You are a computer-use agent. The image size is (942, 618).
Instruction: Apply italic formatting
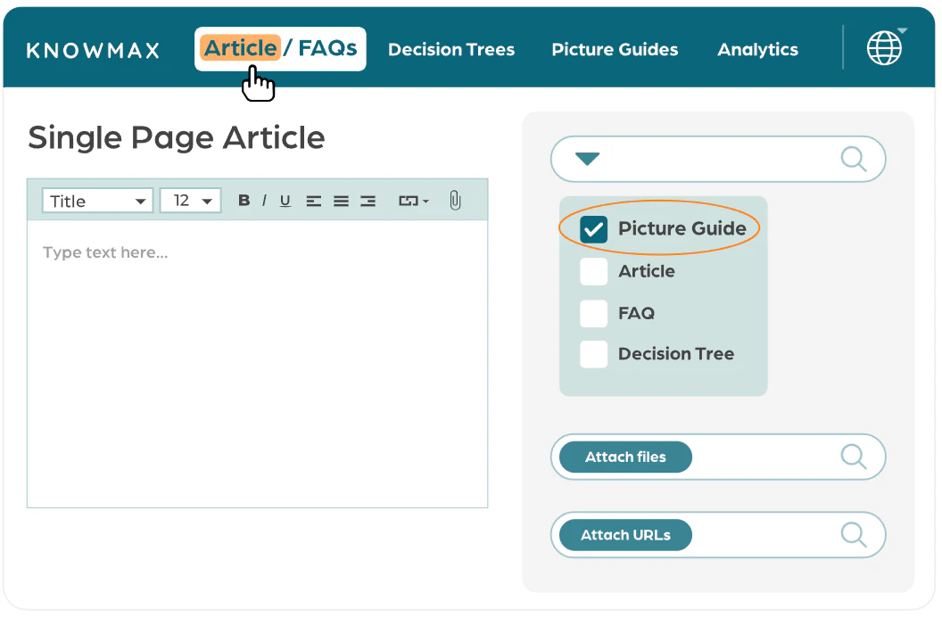(x=265, y=201)
